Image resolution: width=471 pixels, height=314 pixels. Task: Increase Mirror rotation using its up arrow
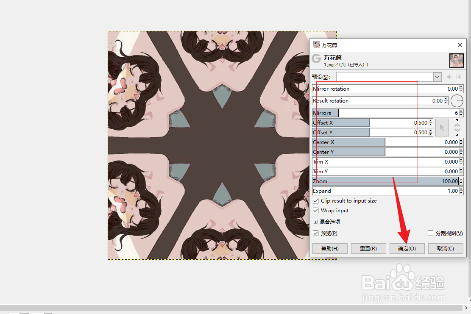pyautogui.click(x=461, y=87)
